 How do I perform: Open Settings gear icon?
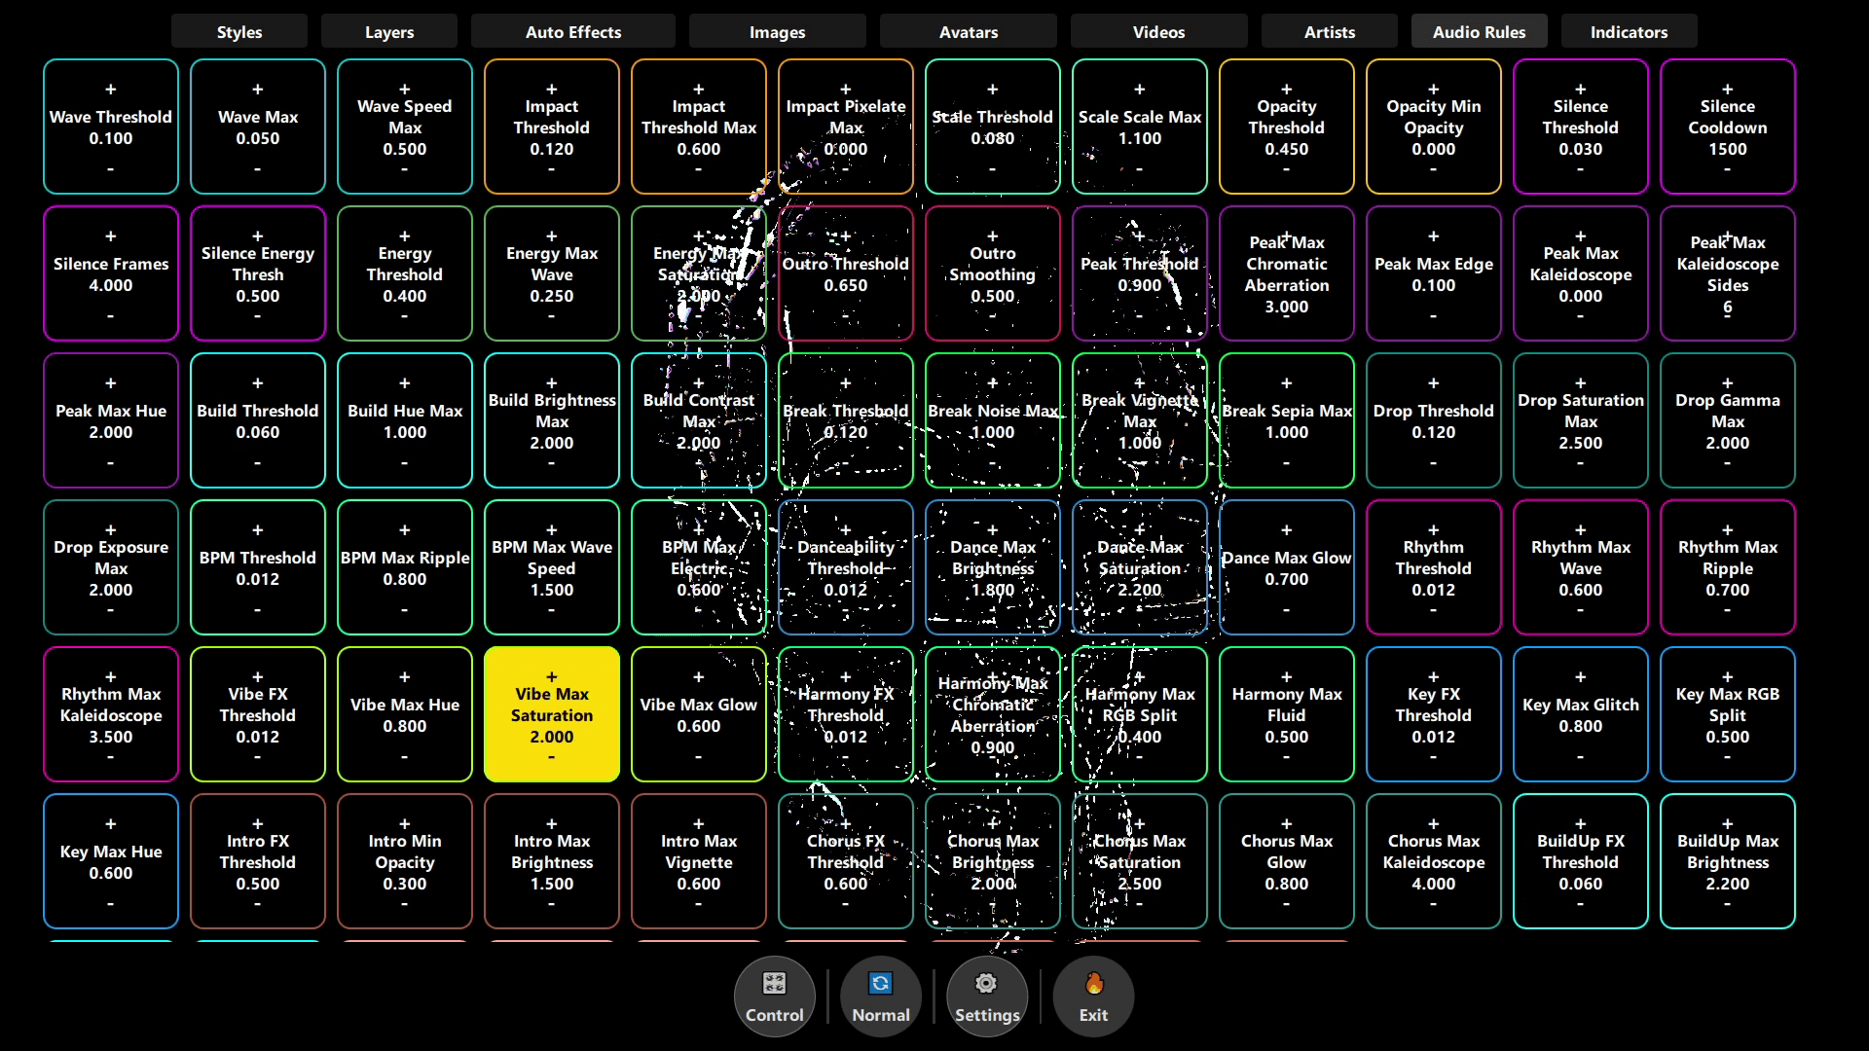[986, 984]
